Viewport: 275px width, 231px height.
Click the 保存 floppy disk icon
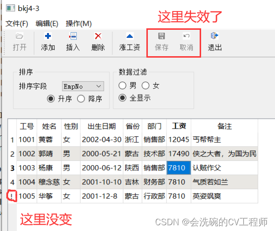162,36
